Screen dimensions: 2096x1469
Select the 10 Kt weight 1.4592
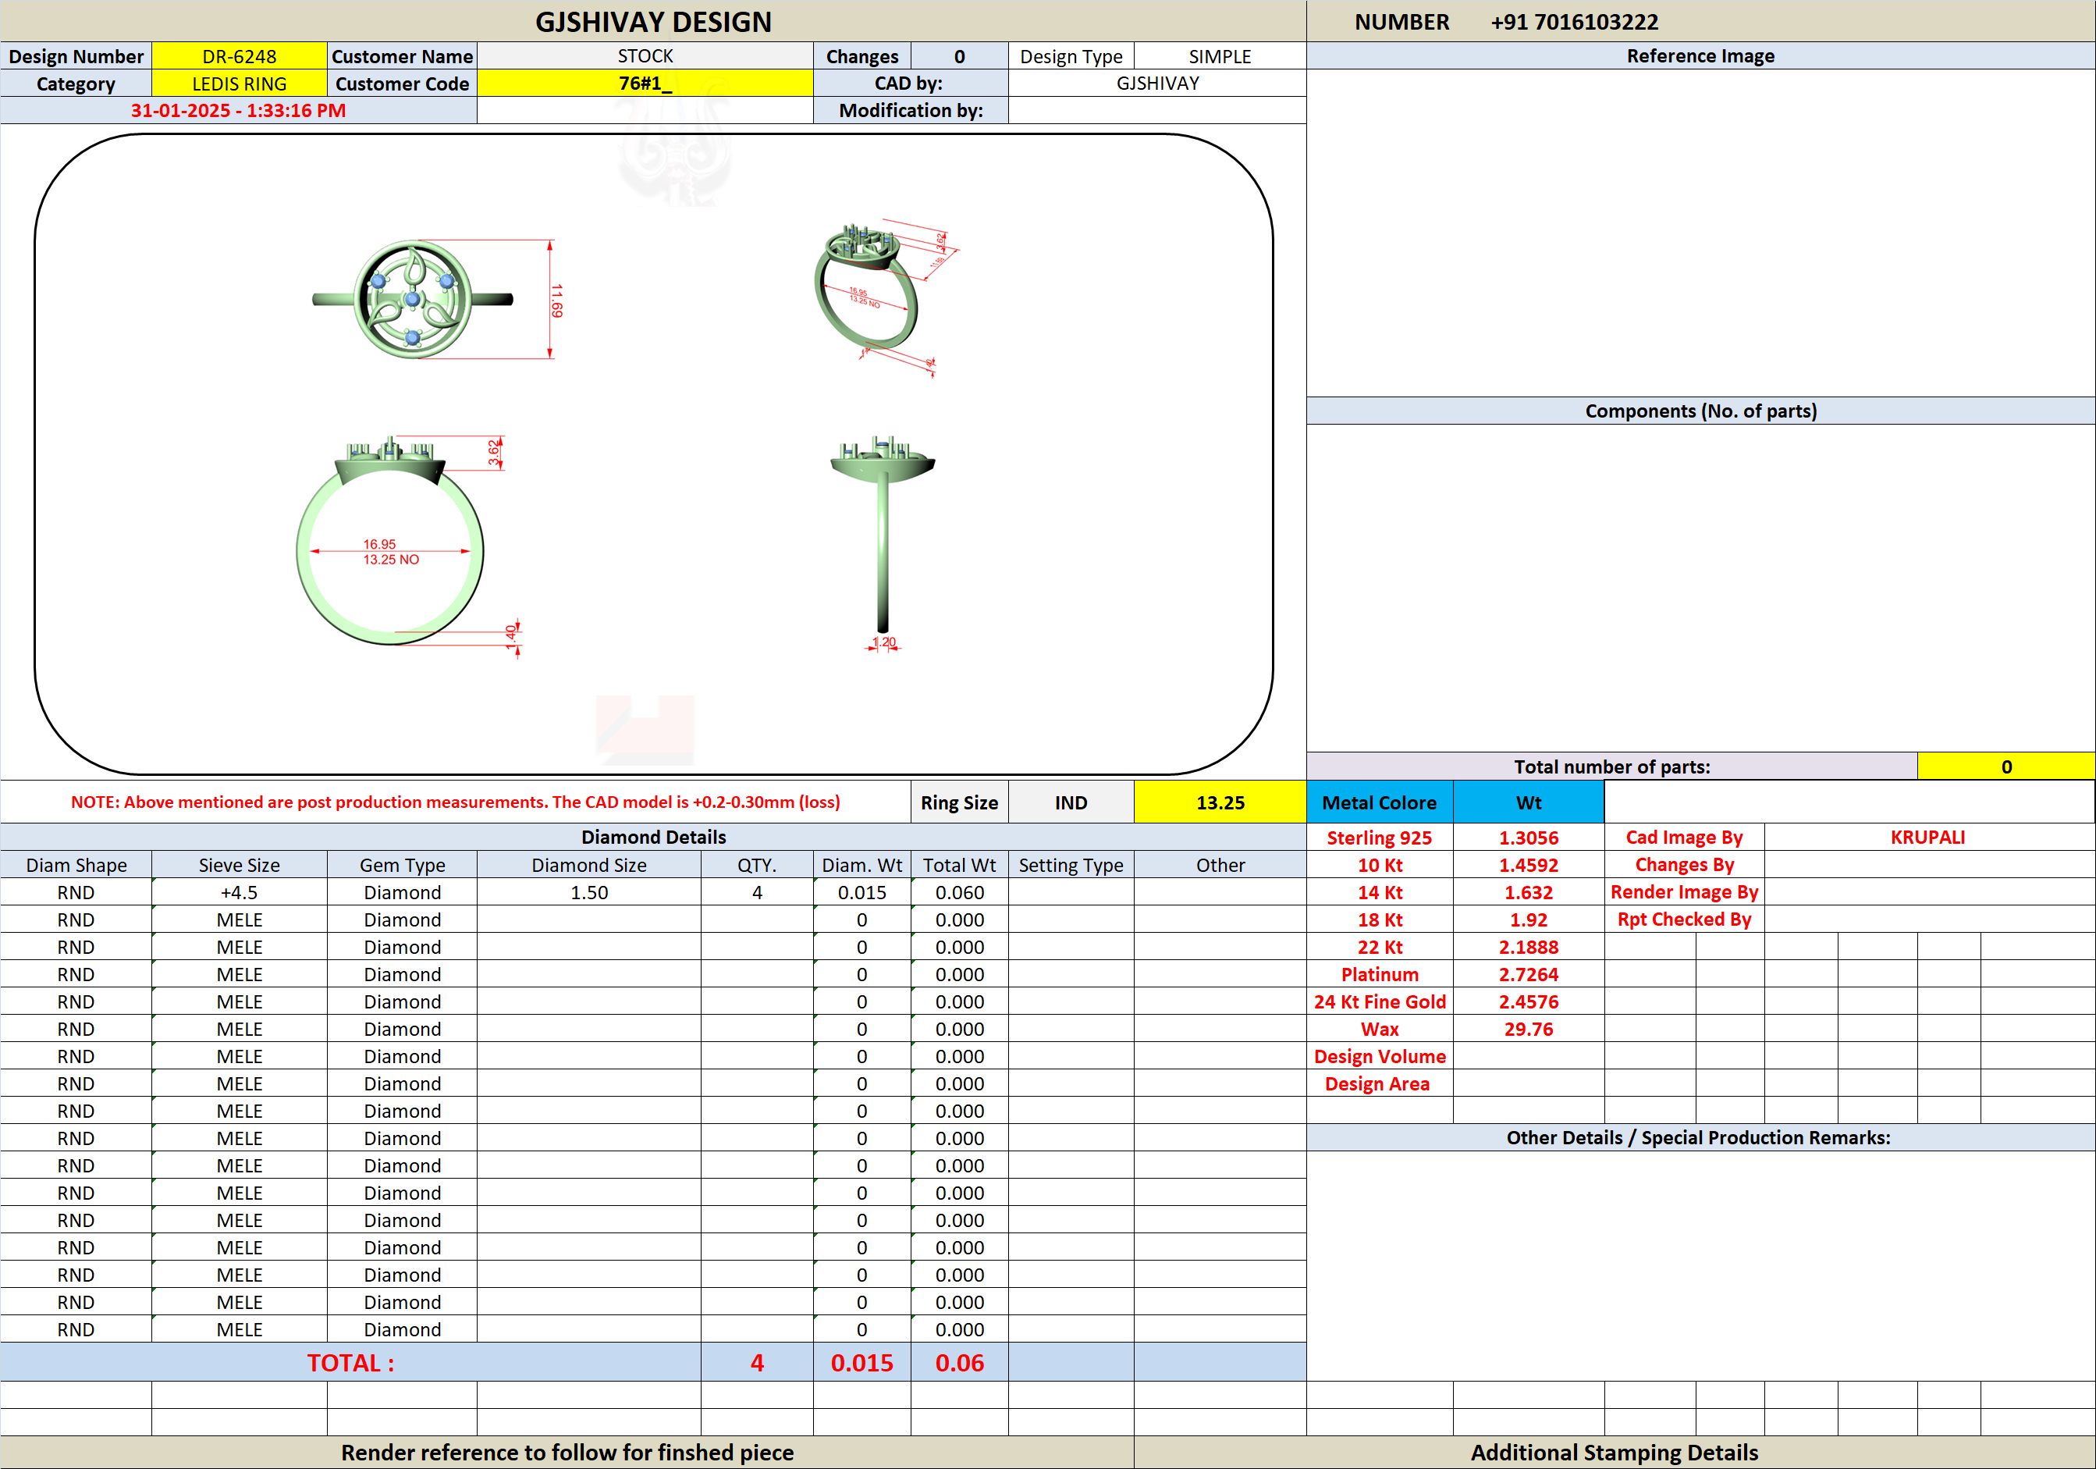[1529, 865]
